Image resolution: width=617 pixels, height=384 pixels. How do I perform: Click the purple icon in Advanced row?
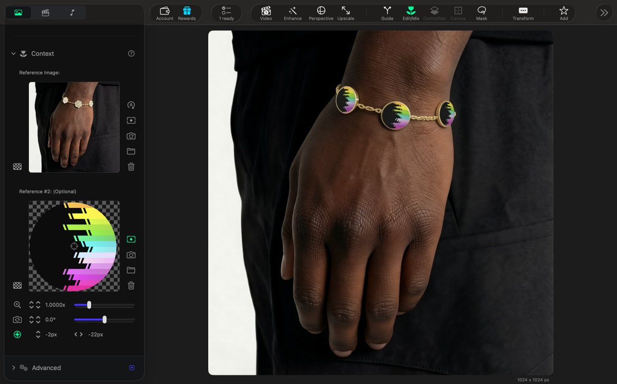pyautogui.click(x=132, y=368)
